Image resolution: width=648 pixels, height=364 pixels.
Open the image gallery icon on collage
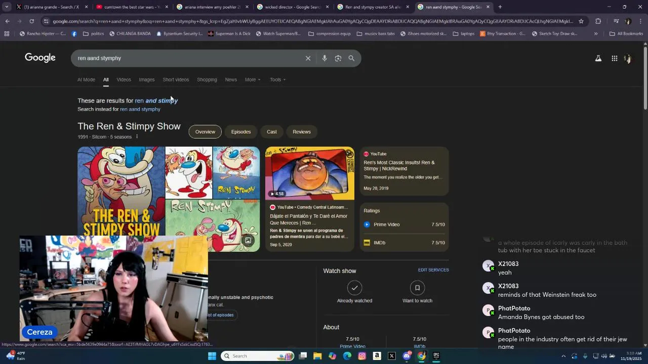[x=248, y=241]
